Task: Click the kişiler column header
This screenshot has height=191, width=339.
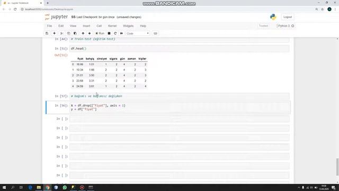Action: [142, 59]
